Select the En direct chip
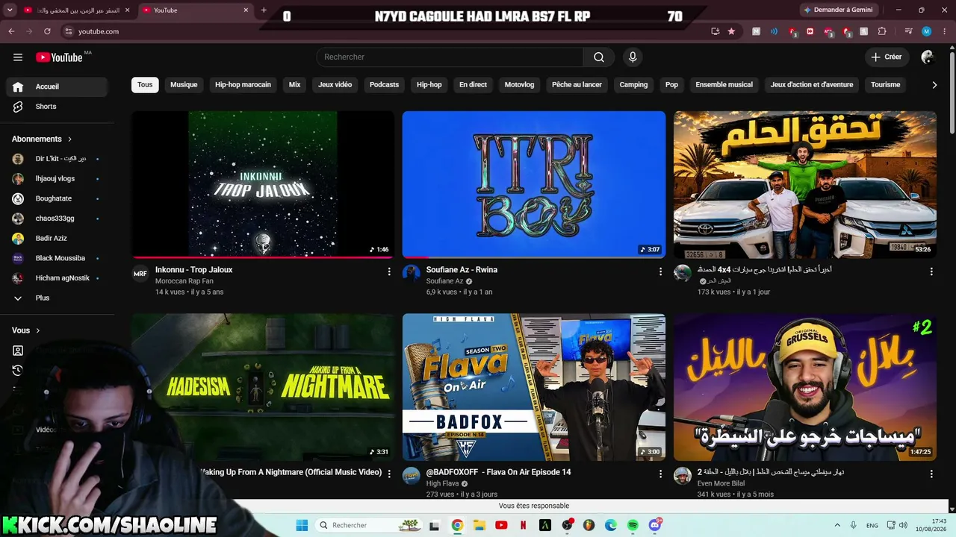The image size is (956, 537). [473, 85]
